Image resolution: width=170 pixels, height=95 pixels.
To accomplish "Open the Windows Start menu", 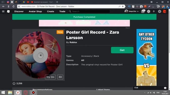I will 3,93.
